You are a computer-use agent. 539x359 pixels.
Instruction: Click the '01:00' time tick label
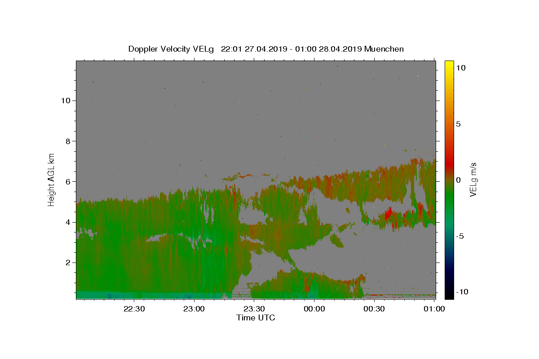[x=434, y=309]
